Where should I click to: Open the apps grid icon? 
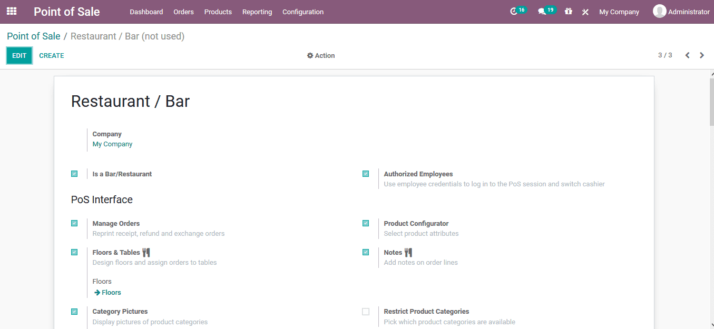coord(11,11)
